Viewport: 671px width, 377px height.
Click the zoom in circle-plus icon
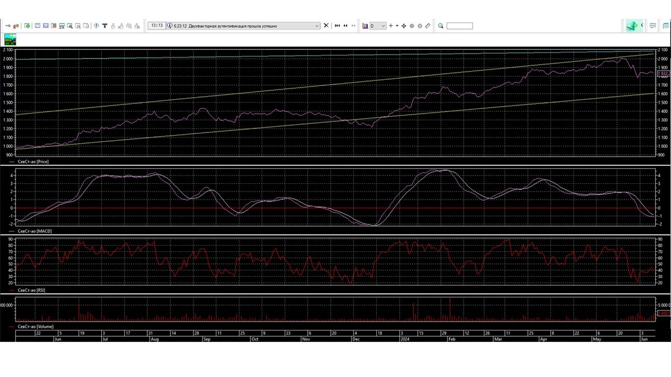point(412,26)
